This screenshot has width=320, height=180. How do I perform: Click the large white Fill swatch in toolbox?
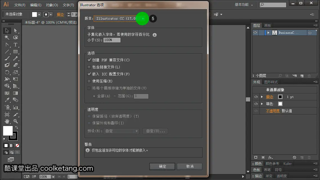pyautogui.click(x=8, y=131)
